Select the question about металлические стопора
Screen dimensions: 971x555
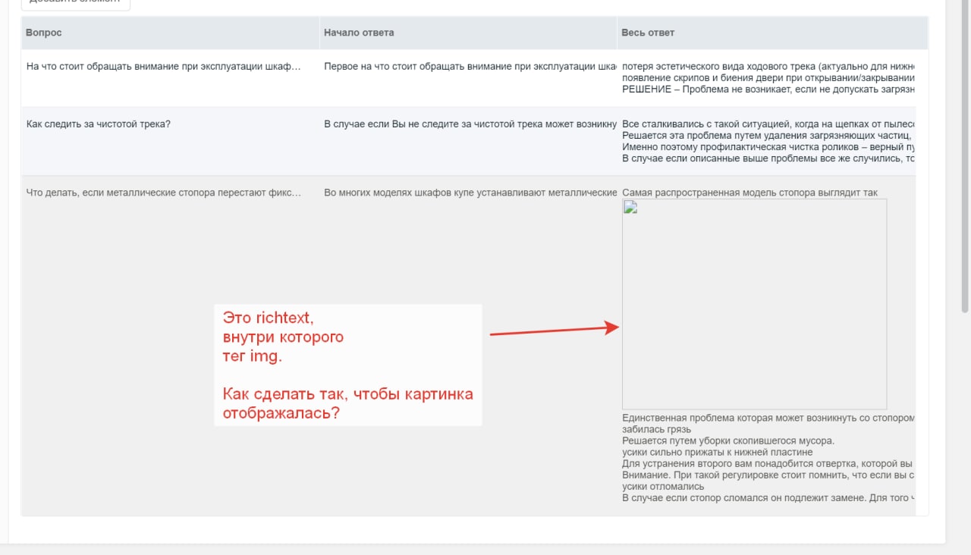163,193
